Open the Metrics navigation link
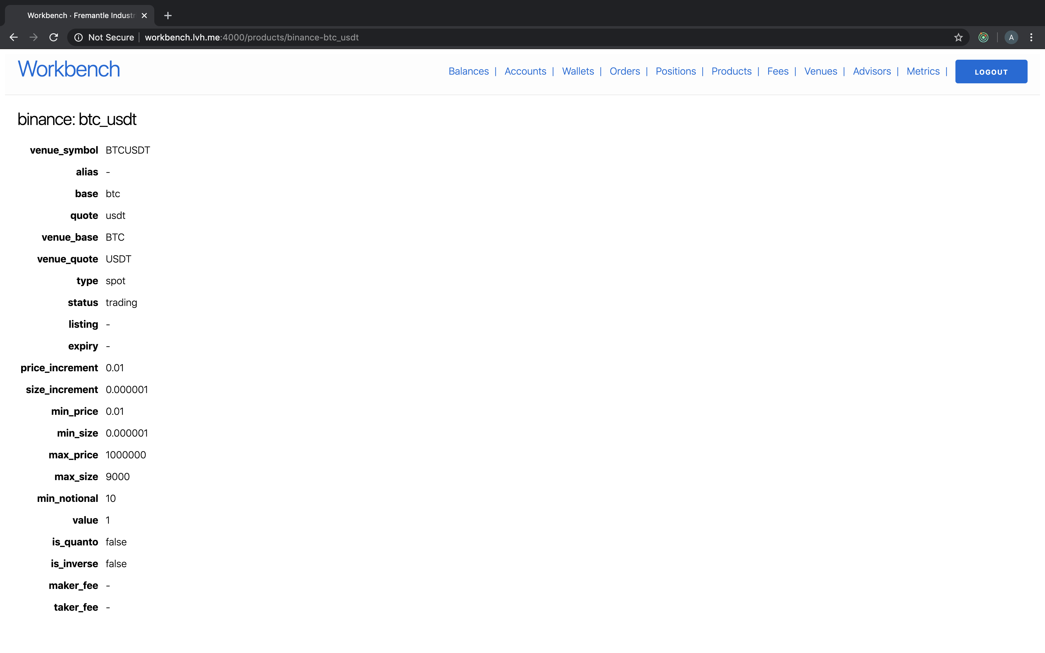The image size is (1045, 653). pos(923,71)
